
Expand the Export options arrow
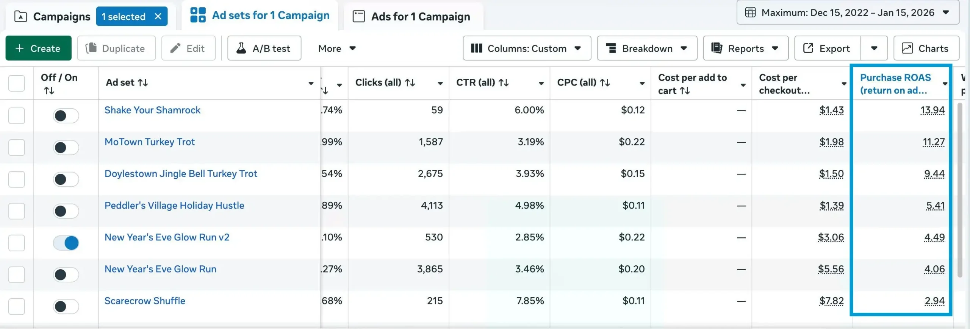point(874,48)
